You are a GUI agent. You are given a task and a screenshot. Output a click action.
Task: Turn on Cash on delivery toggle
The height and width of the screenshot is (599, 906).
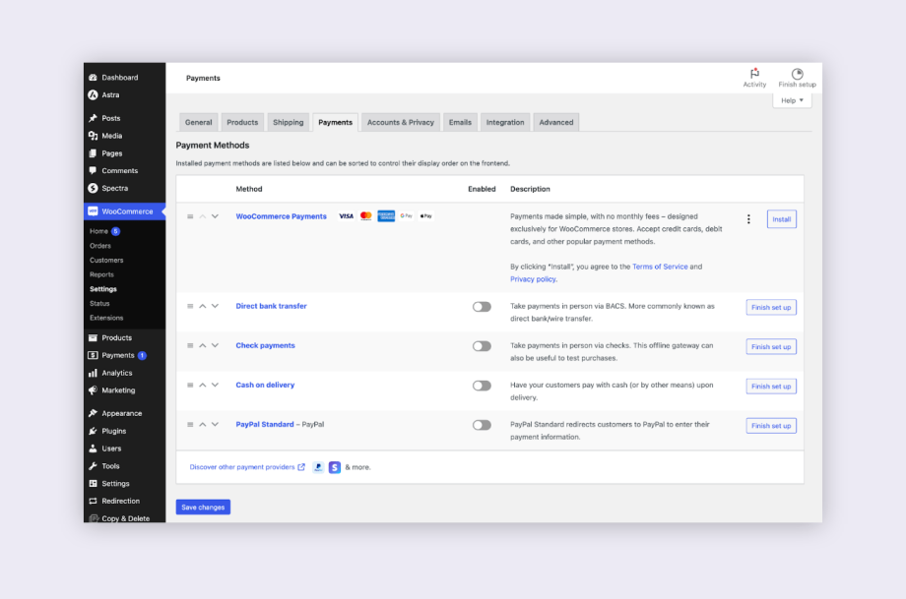(x=482, y=386)
